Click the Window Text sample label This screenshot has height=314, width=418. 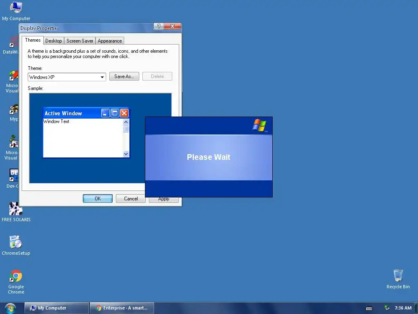(56, 121)
